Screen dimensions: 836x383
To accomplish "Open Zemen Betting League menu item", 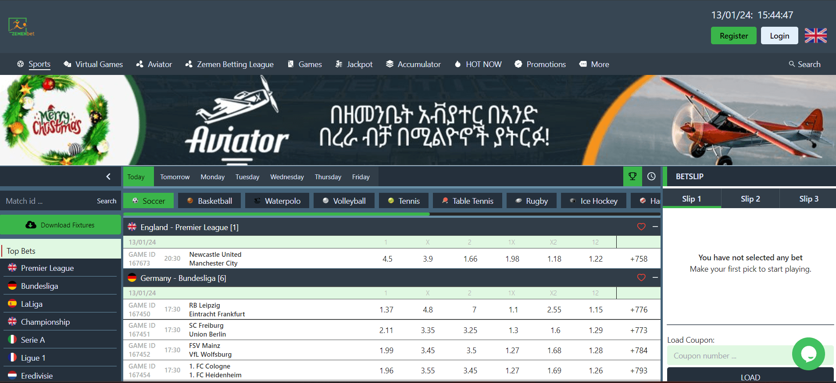I will (229, 64).
